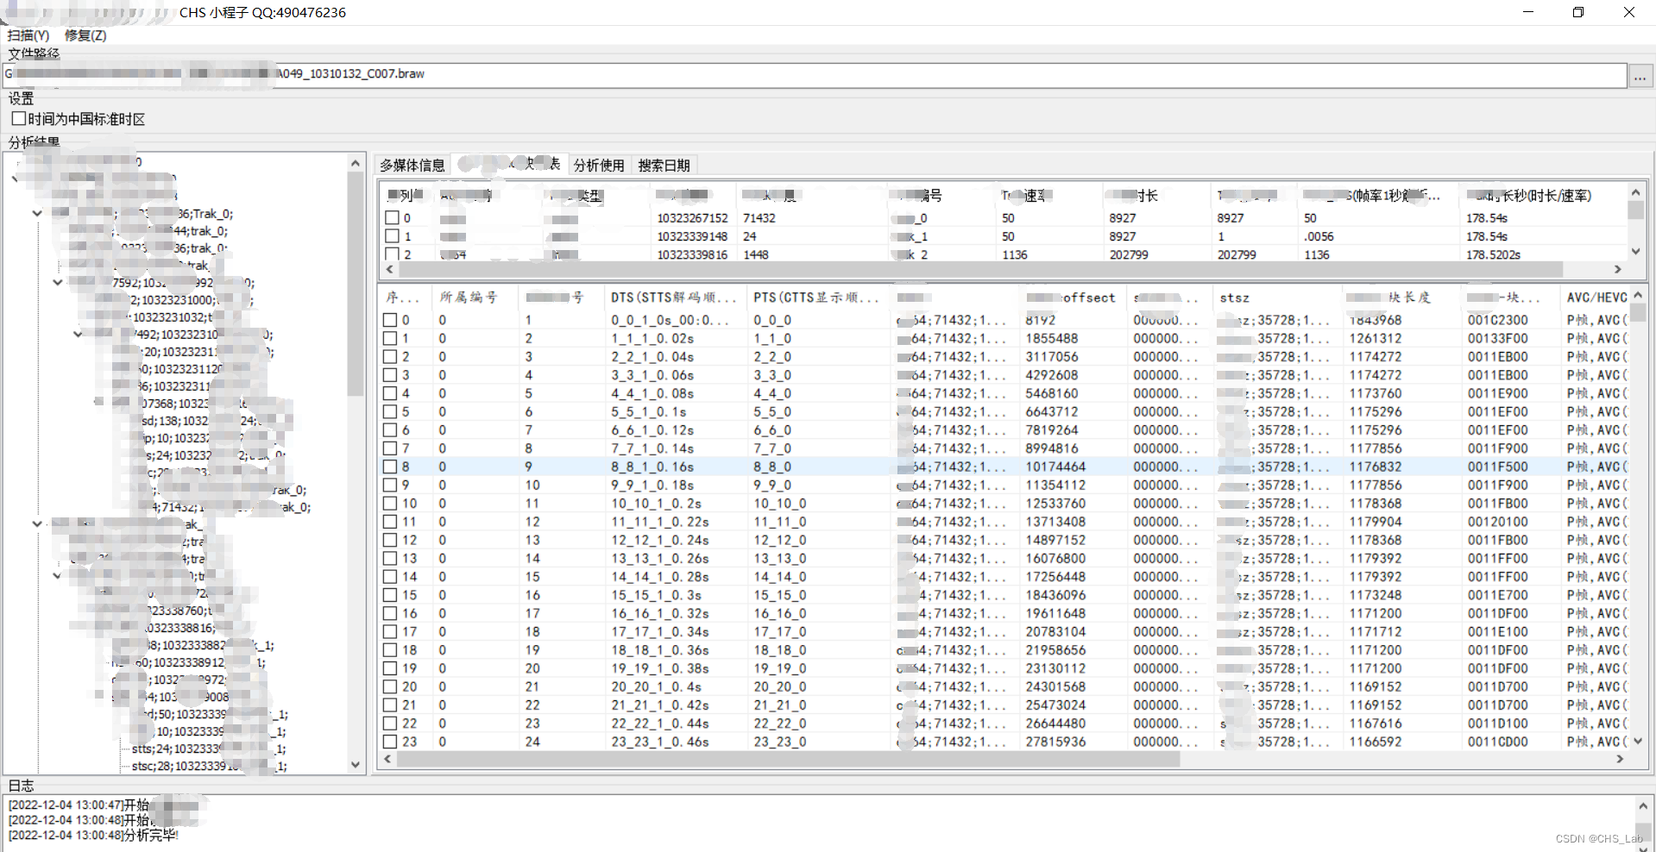Restore down the application window

tap(1578, 12)
